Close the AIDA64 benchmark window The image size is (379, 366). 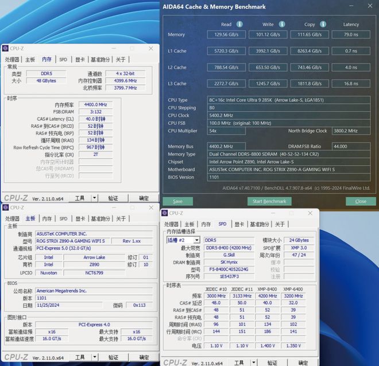click(x=370, y=6)
